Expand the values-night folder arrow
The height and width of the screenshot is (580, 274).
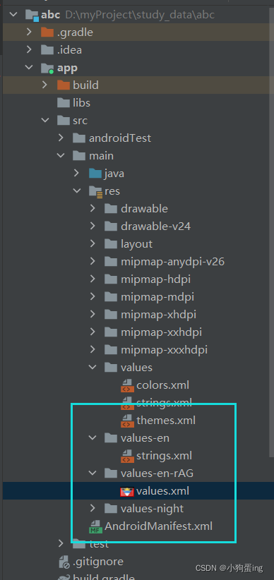(x=93, y=509)
